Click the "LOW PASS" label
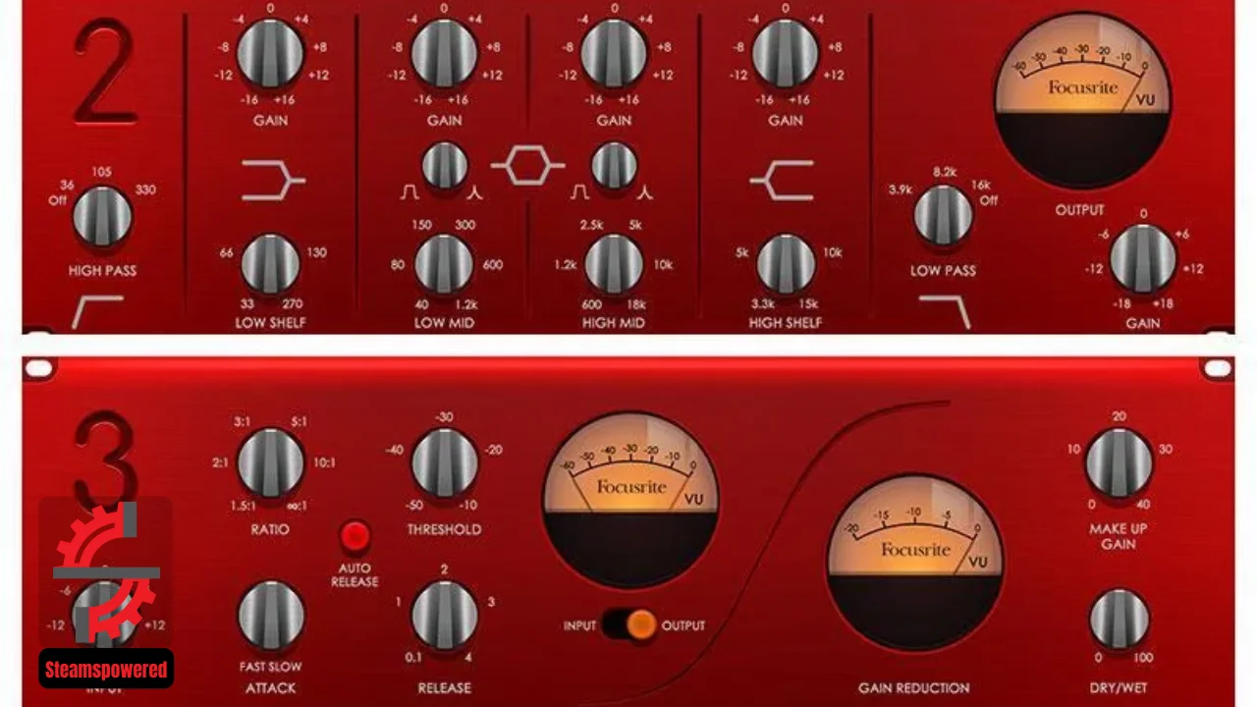1257x707 pixels. 943,270
